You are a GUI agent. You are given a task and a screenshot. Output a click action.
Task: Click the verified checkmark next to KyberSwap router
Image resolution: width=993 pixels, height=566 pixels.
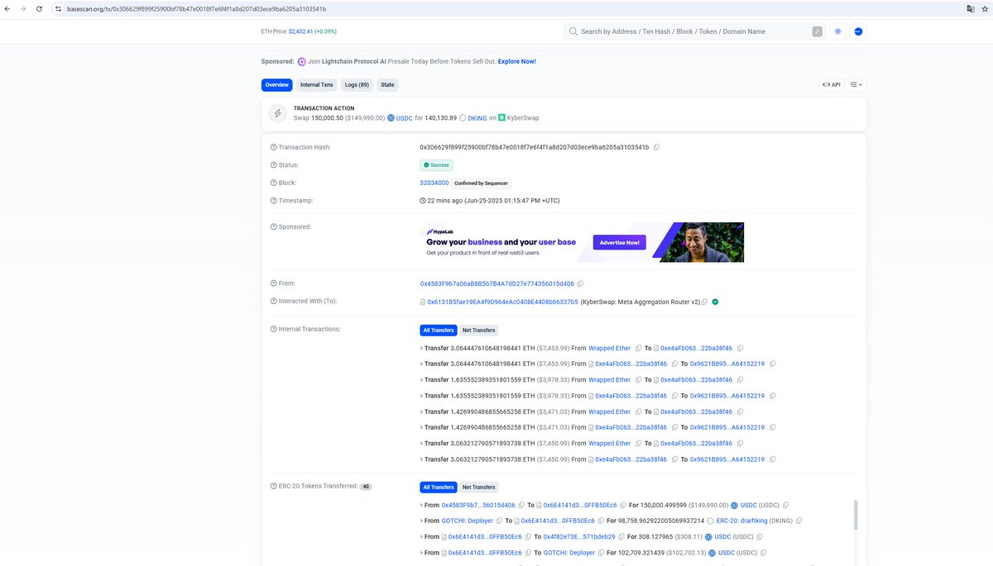click(x=715, y=302)
